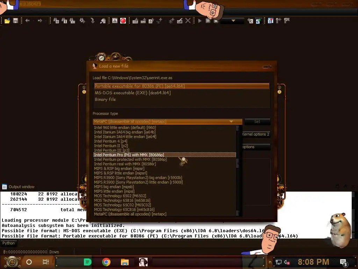Screen dimensions: 358x269
Task: Click the red circle toolbar icon
Action: (x=123, y=21)
